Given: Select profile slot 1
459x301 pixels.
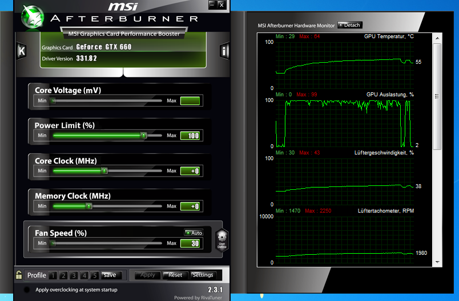Looking at the screenshot, I should coord(53,275).
